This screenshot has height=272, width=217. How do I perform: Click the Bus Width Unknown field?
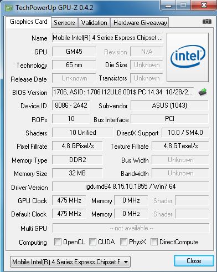click(180, 160)
